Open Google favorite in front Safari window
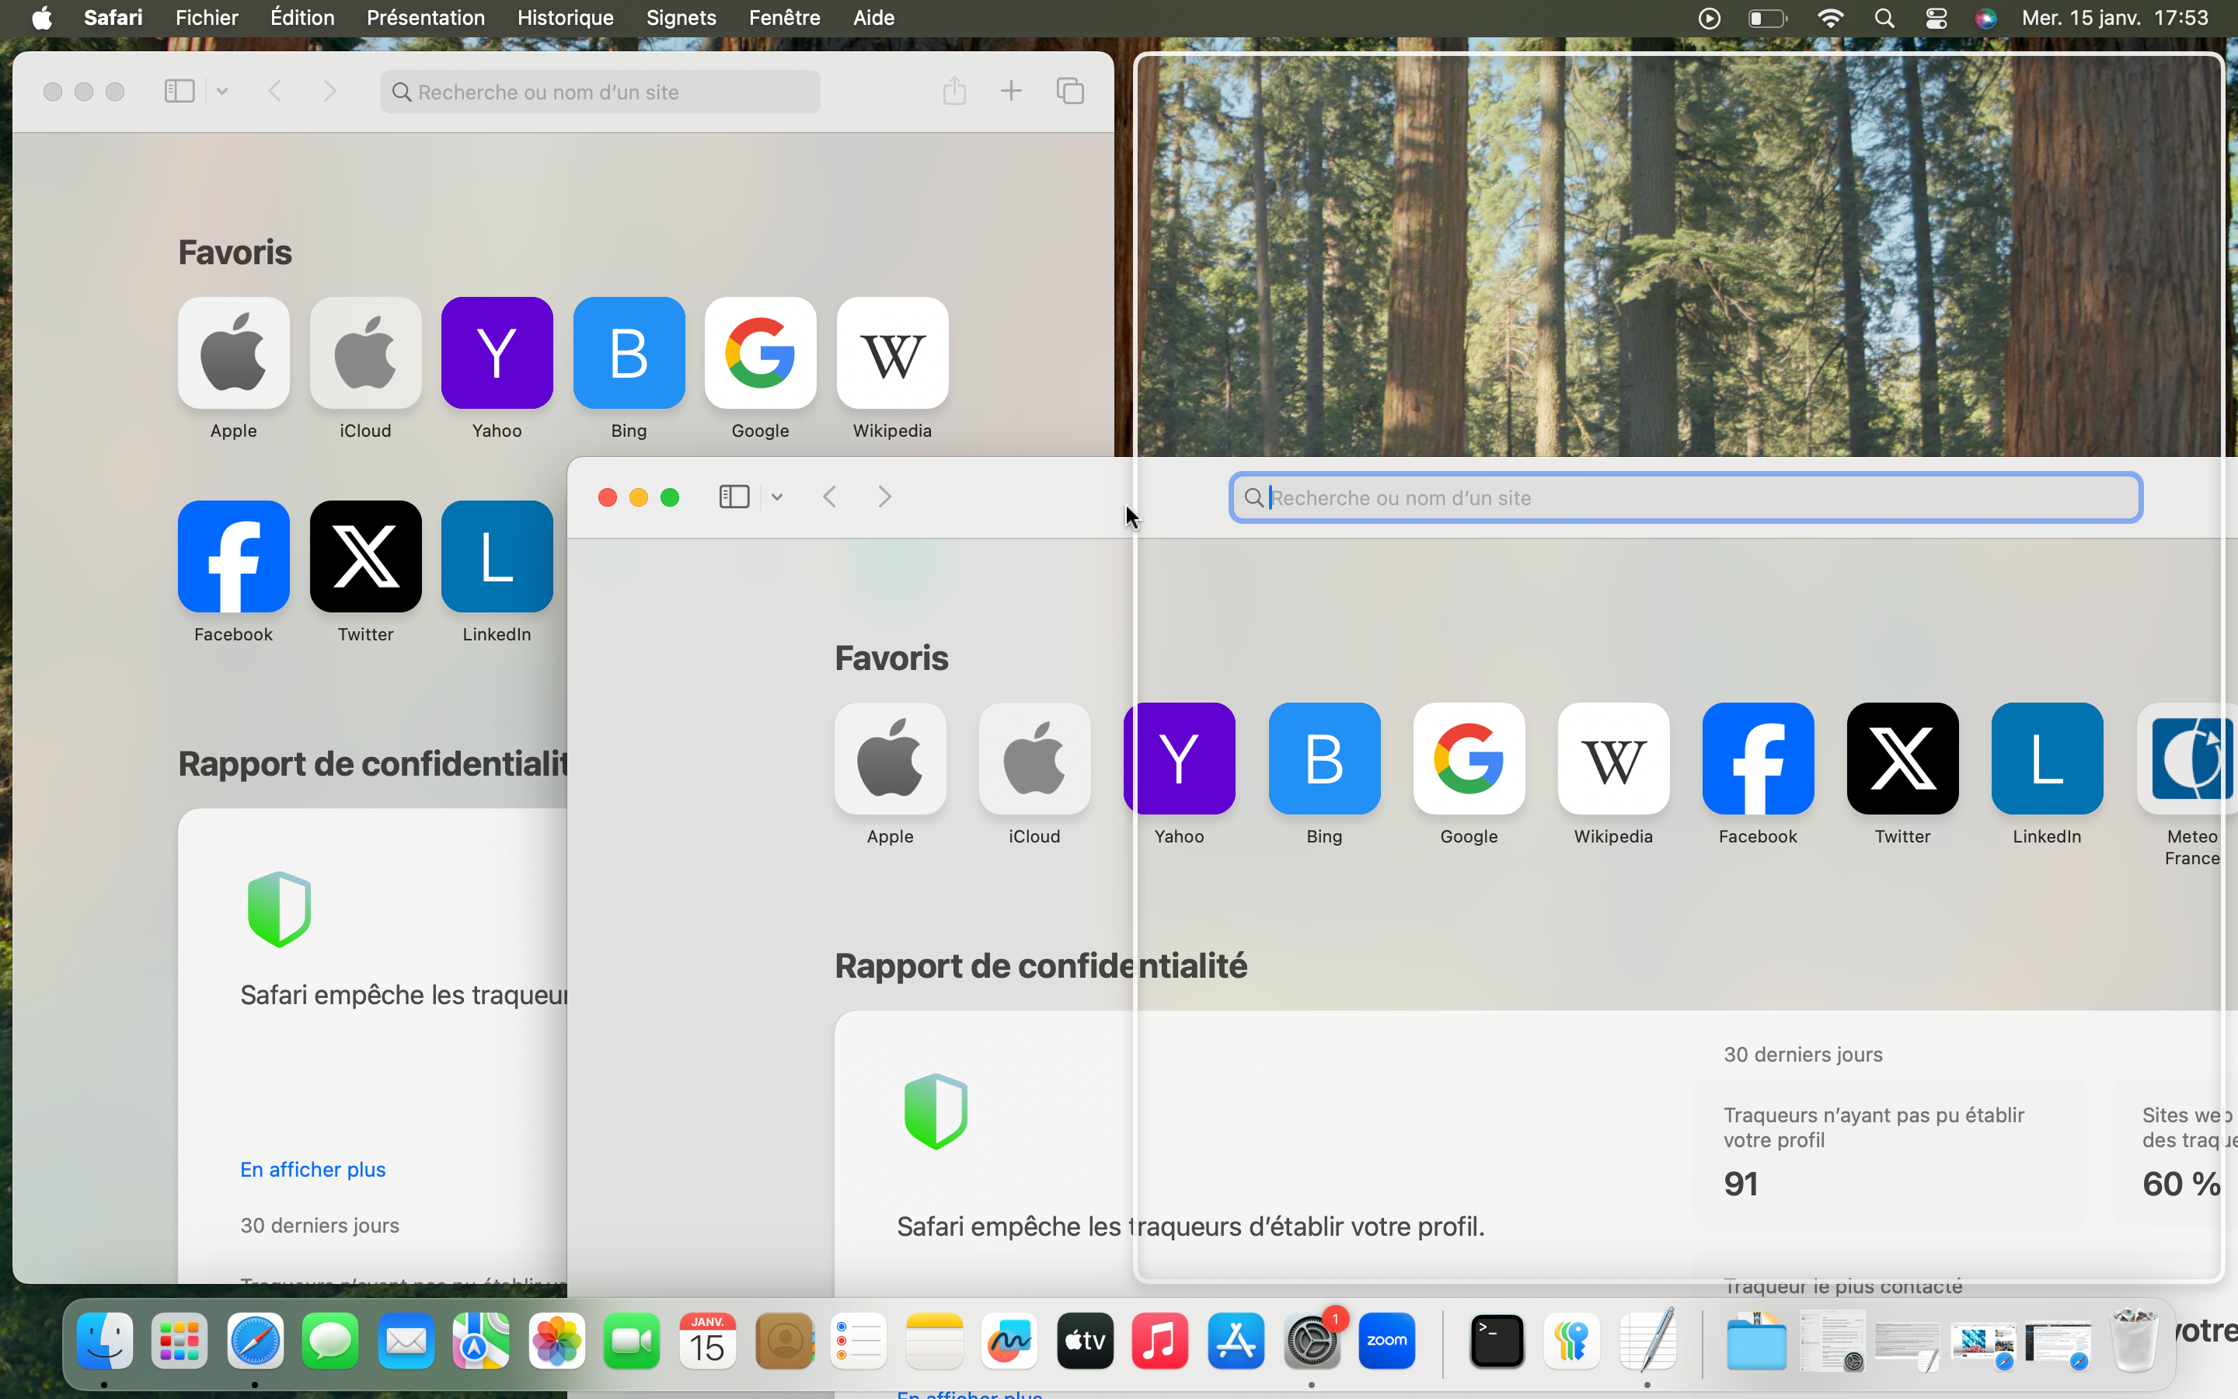2238x1399 pixels. coord(1469,759)
